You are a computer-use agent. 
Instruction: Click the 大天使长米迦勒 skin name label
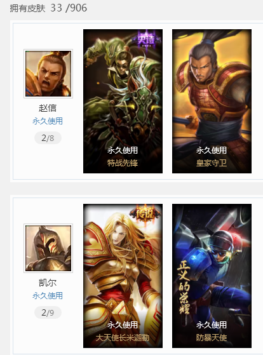123,338
